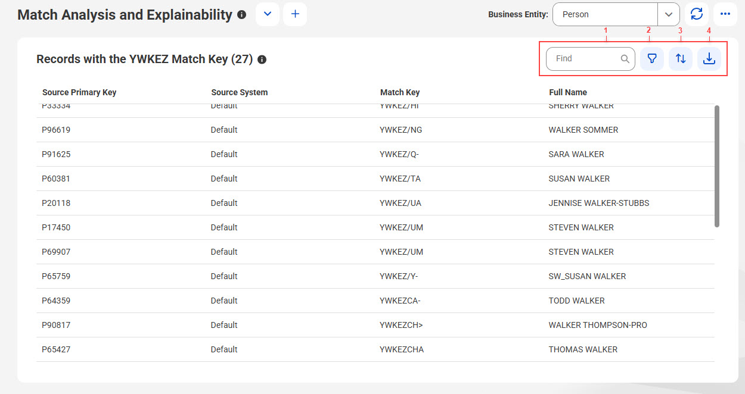
Task: Select record P69907
Action: [375, 252]
